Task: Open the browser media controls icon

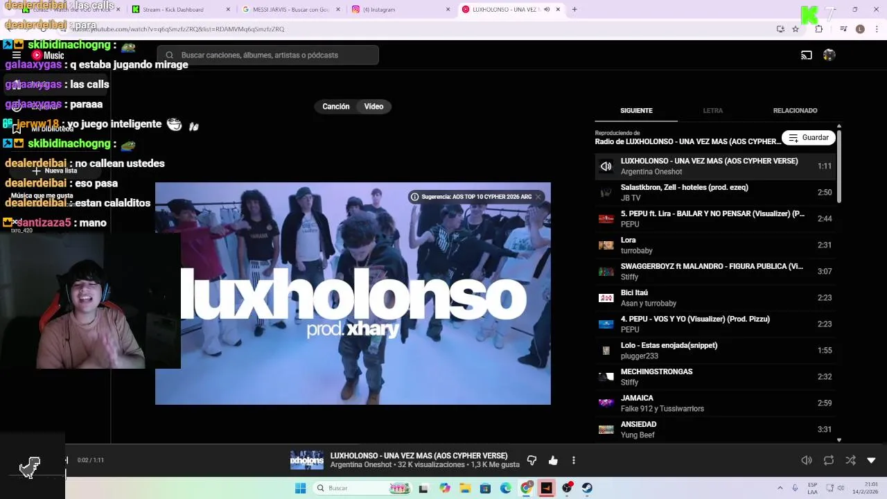Action: pyautogui.click(x=843, y=29)
